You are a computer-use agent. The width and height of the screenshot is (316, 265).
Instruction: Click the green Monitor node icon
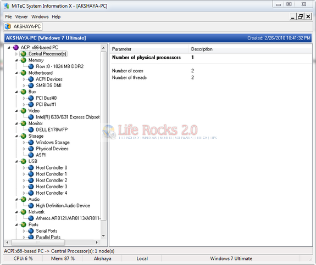pyautogui.click(x=24, y=123)
